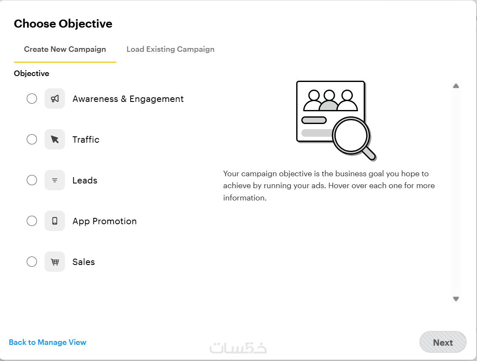Click the scrollbar down arrow
This screenshot has width=477, height=361.
pyautogui.click(x=456, y=299)
